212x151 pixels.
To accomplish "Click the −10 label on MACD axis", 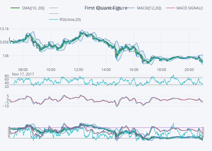I will click(x=5, y=106).
